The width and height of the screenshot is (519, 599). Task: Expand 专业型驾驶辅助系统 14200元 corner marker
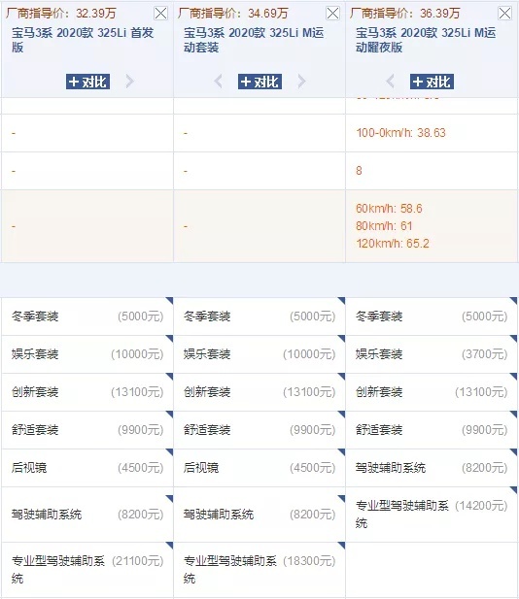coord(514,489)
